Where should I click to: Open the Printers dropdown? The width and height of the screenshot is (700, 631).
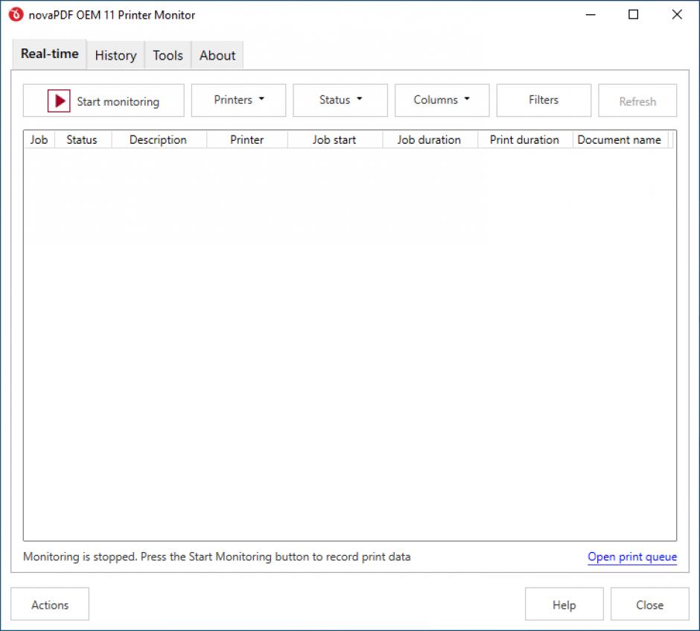(238, 100)
